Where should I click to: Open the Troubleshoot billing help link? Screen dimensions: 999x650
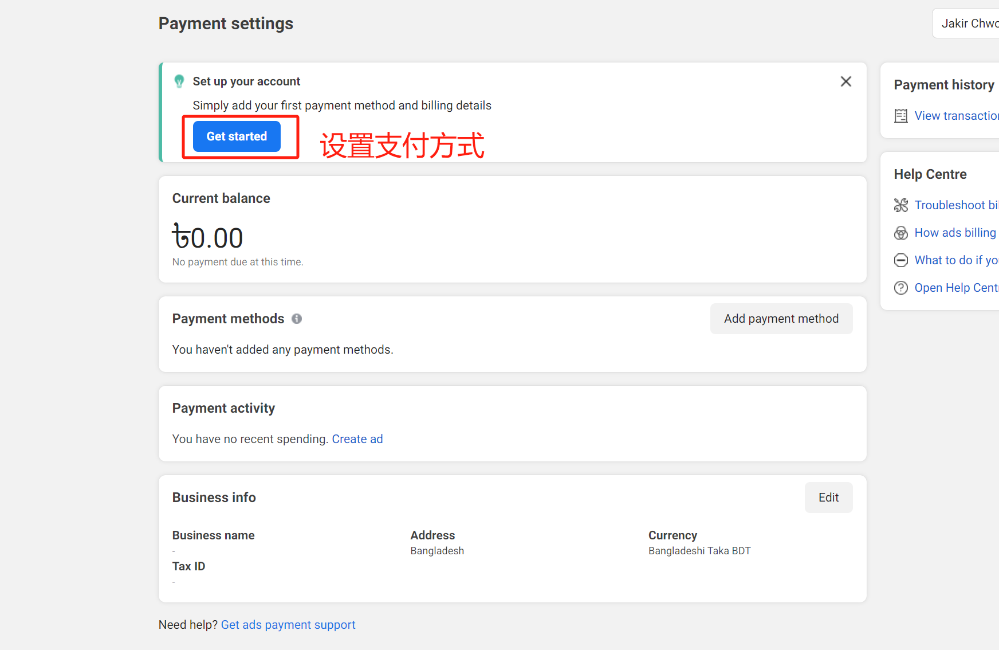click(955, 205)
